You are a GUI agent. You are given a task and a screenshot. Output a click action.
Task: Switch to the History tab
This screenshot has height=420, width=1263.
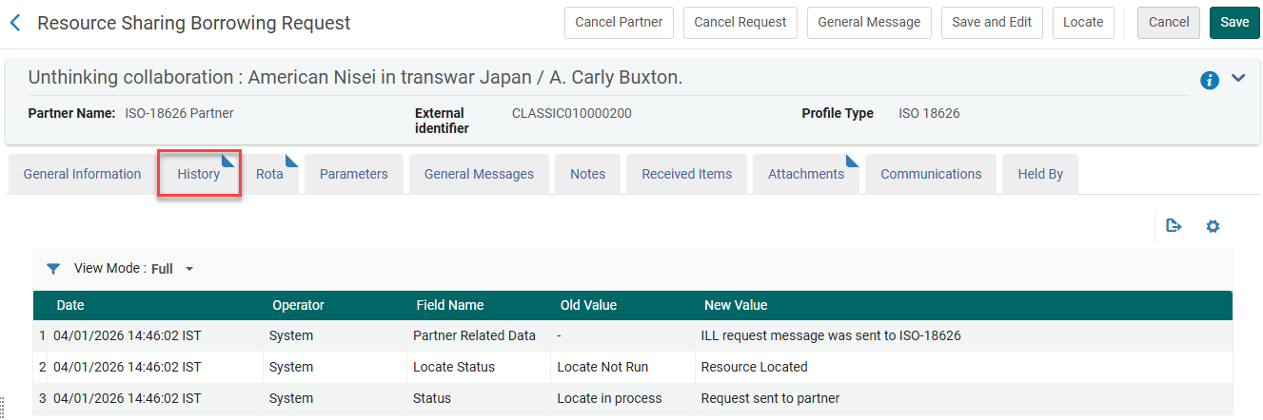(198, 174)
